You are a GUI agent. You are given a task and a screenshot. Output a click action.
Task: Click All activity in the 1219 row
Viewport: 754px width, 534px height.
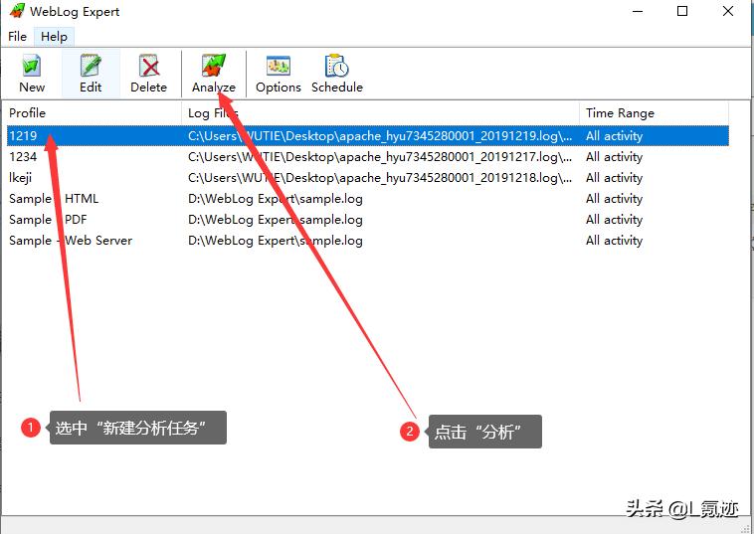coord(614,136)
